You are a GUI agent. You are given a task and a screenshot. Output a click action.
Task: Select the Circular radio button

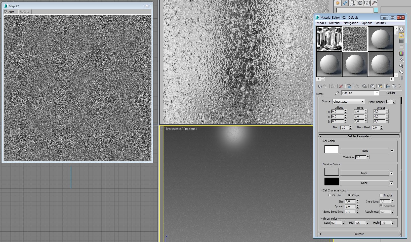pyautogui.click(x=330, y=195)
